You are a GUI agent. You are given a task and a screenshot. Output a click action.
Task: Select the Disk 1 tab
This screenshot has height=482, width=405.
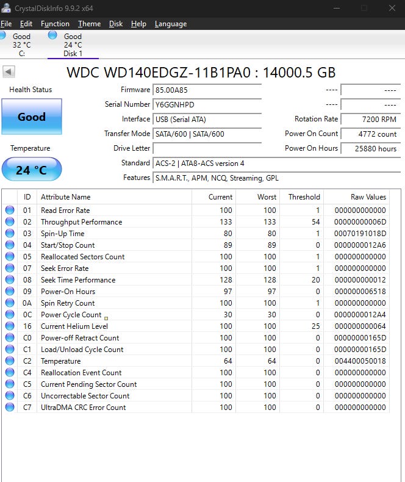click(73, 45)
